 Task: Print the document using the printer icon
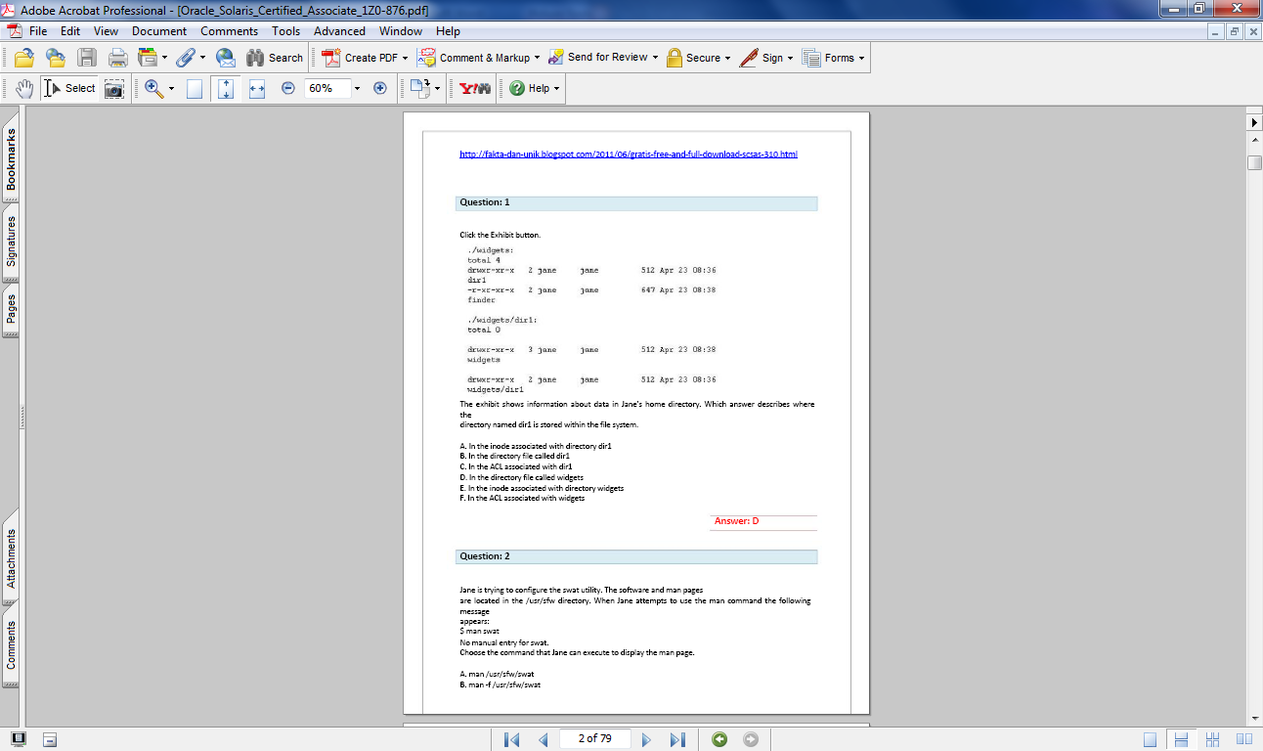[x=118, y=58]
